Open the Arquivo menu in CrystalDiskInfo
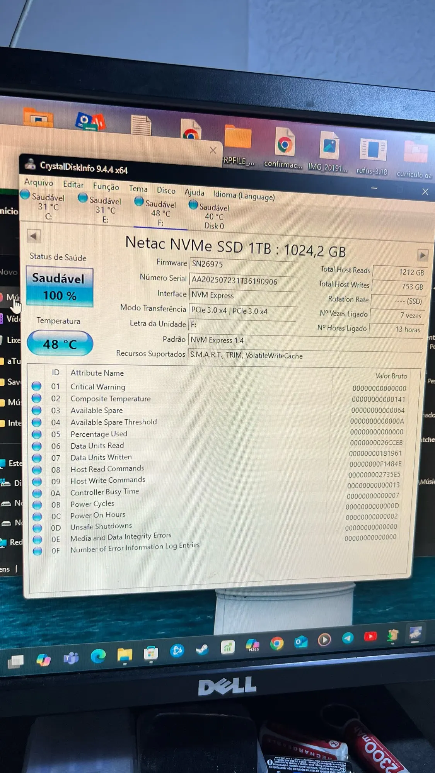This screenshot has height=773, width=435. pyautogui.click(x=39, y=182)
